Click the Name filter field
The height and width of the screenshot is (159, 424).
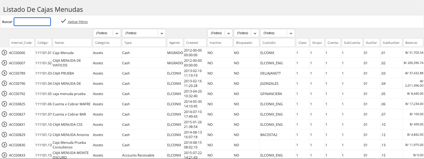[72, 43]
